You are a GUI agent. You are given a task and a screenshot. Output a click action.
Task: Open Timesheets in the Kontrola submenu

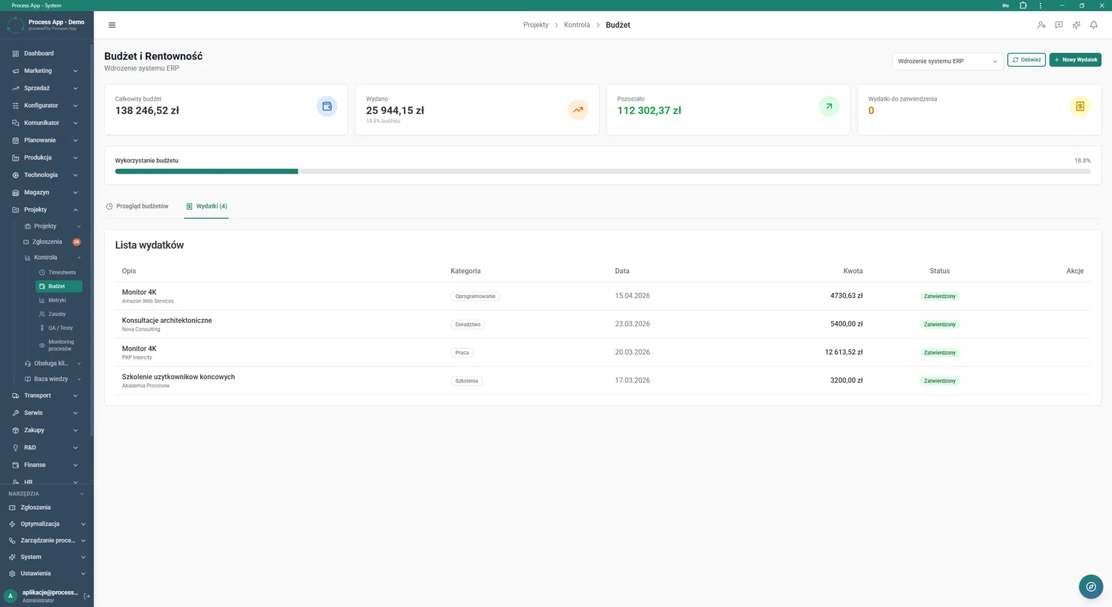click(58, 272)
